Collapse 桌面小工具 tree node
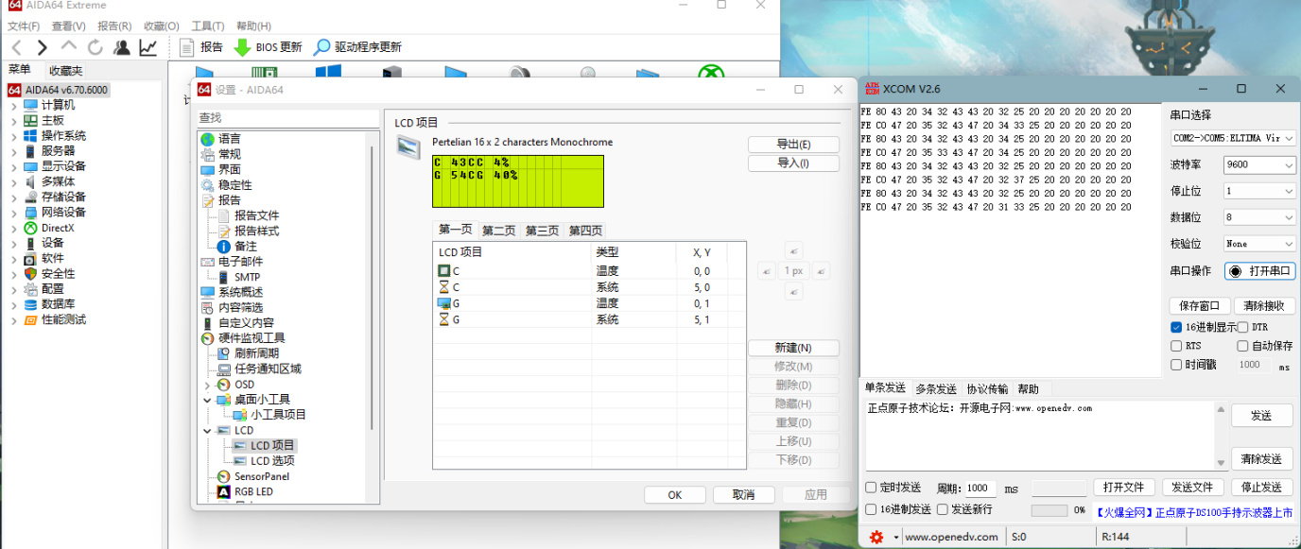 tap(208, 400)
